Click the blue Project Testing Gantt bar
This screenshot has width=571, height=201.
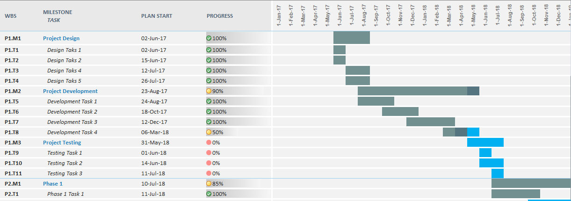(485, 143)
